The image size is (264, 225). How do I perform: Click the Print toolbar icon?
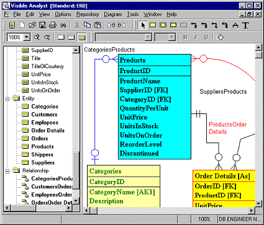coord(53,25)
